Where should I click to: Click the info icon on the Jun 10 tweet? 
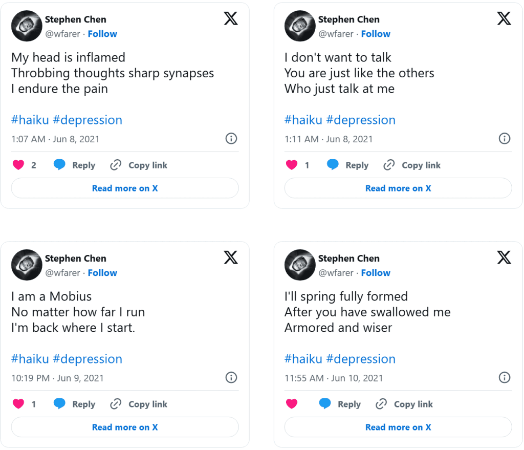(504, 378)
